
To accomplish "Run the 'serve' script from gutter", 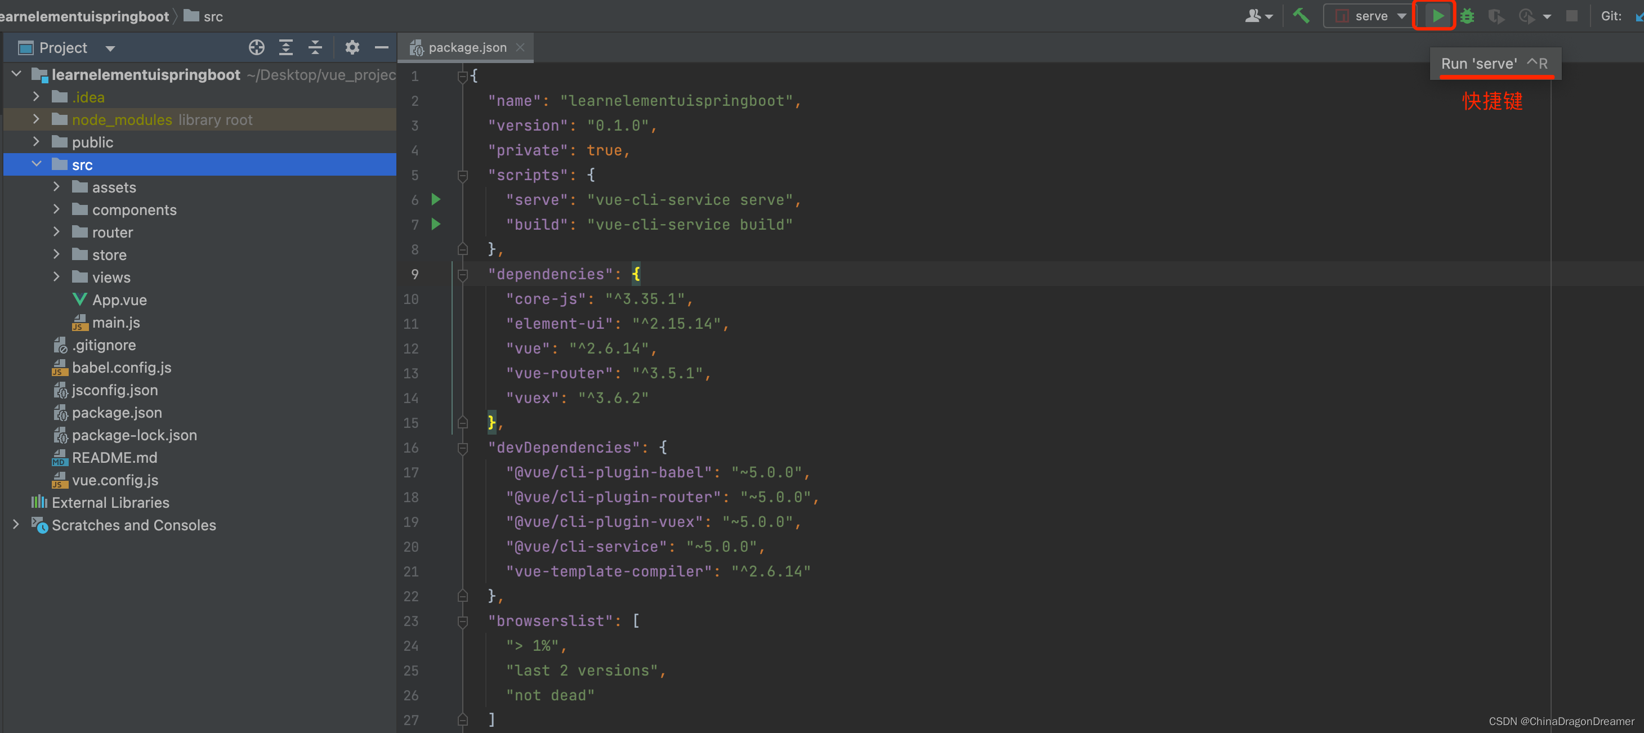I will point(436,200).
